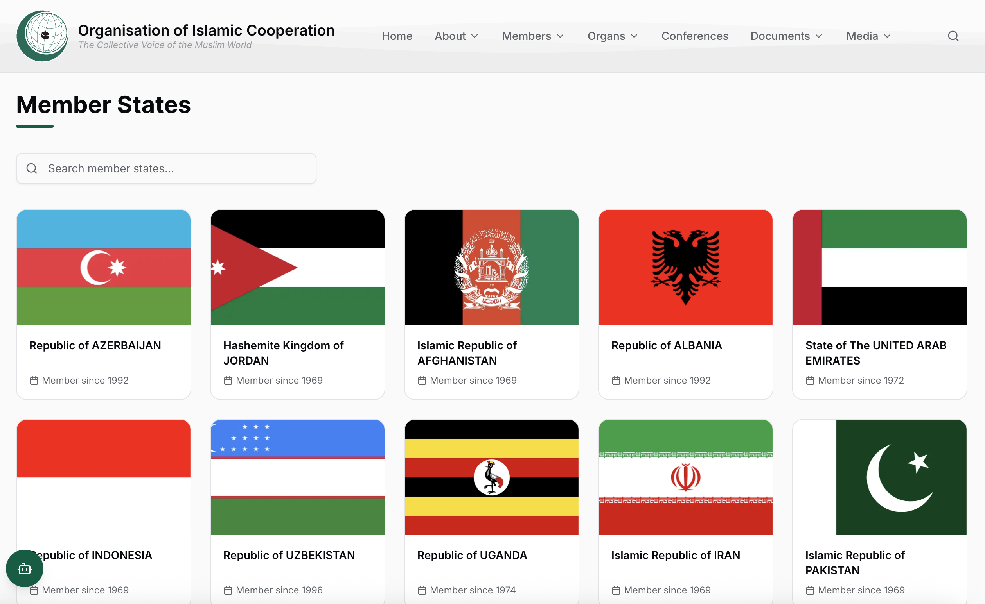Click calendar icon on Azerbaijan card

pos(34,381)
